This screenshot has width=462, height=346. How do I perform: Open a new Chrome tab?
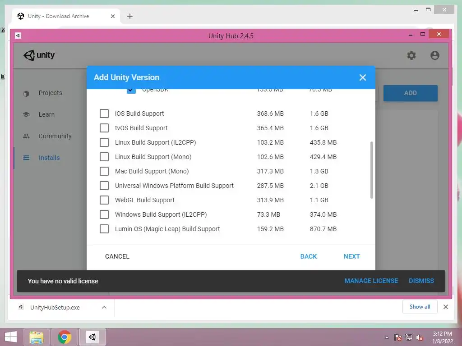click(129, 16)
